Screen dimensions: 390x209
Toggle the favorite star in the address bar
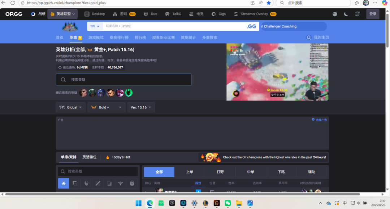pyautogui.click(x=269, y=3)
